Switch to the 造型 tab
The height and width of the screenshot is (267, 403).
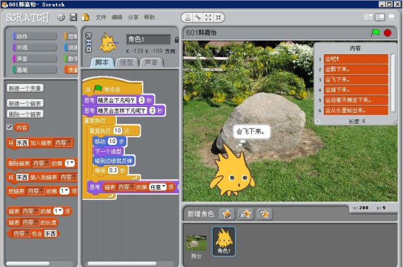point(127,62)
